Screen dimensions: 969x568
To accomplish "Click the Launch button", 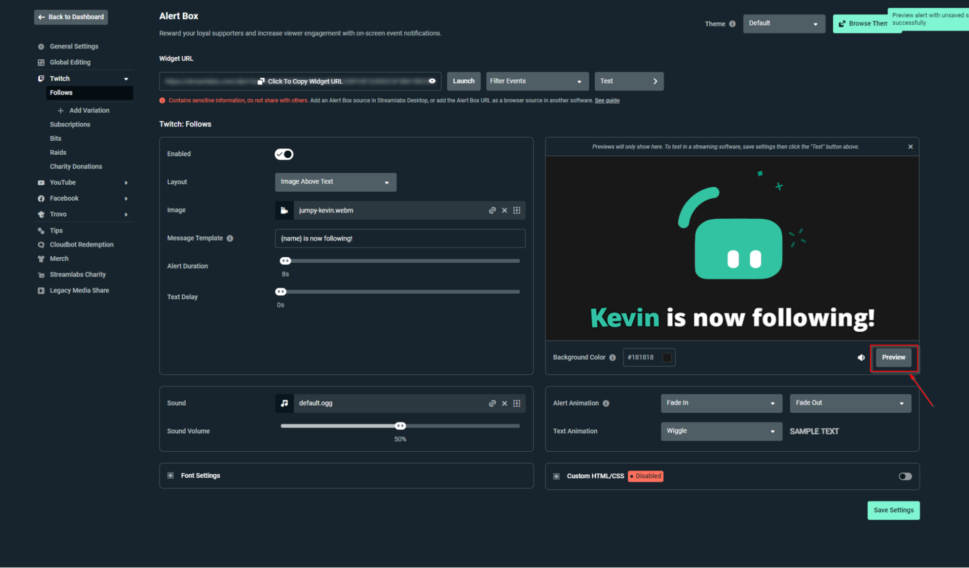I will click(463, 81).
